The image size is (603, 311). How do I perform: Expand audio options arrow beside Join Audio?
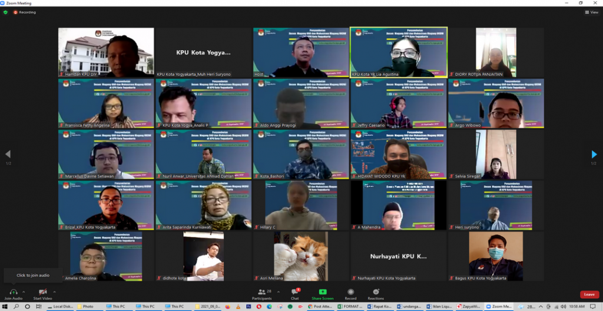tap(24, 292)
